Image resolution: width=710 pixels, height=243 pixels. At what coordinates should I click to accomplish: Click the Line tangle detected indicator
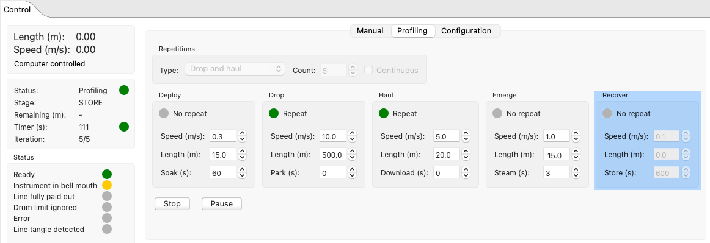pyautogui.click(x=106, y=229)
